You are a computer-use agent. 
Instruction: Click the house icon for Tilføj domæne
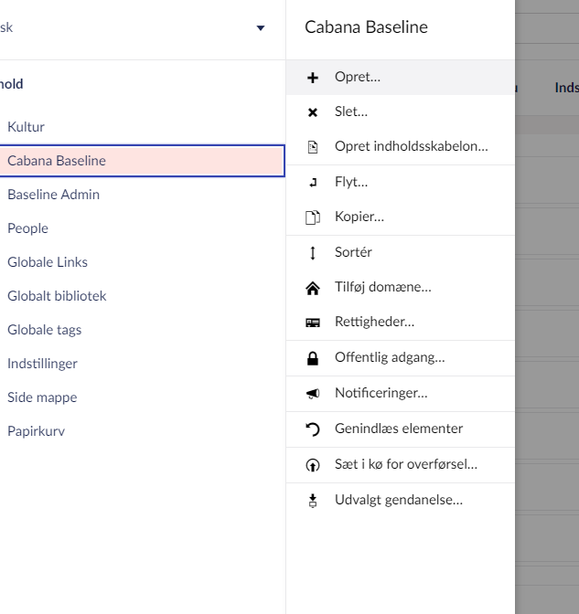click(x=313, y=288)
